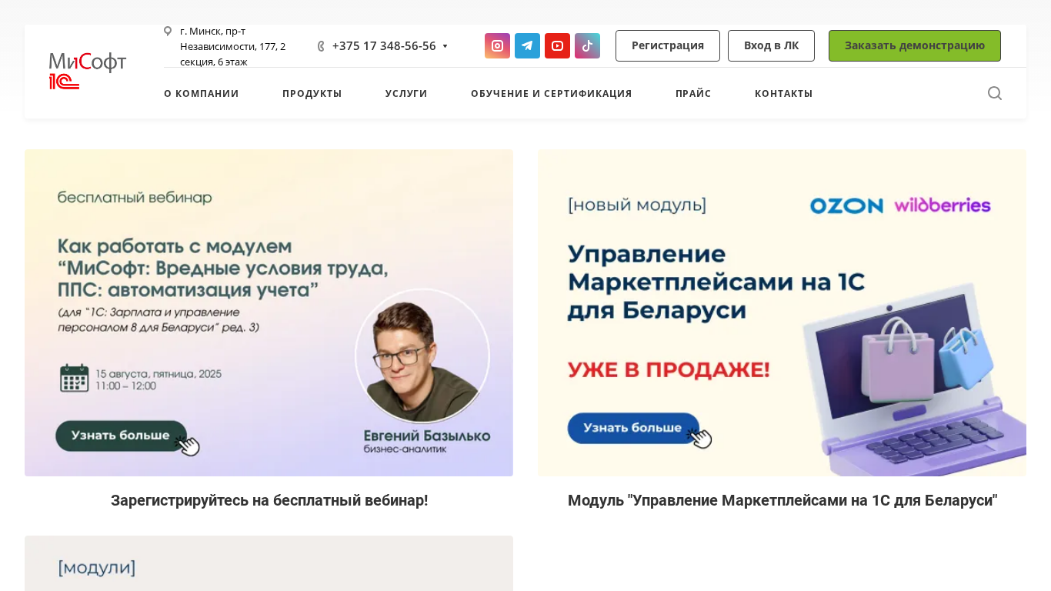Viewport: 1051px width, 591px height.
Task: Click the phone handset icon
Action: tap(321, 46)
